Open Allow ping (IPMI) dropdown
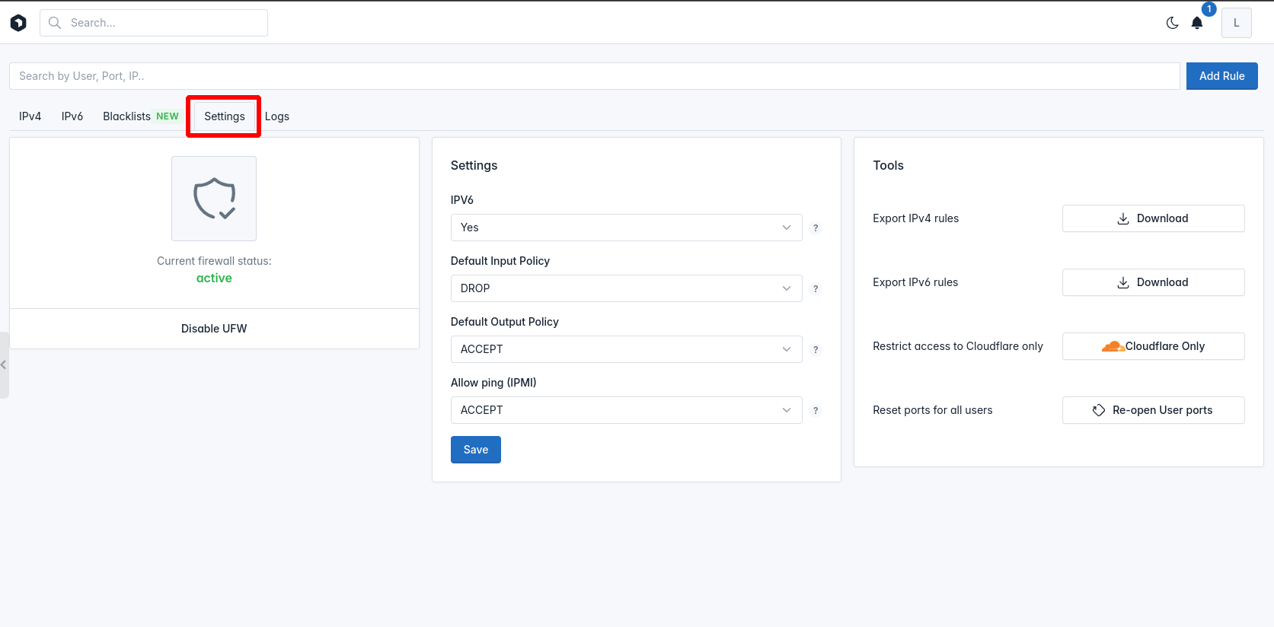This screenshot has height=627, width=1274. pyautogui.click(x=626, y=410)
